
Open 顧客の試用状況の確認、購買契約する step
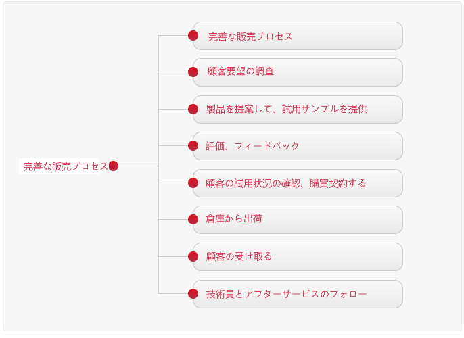[298, 183]
